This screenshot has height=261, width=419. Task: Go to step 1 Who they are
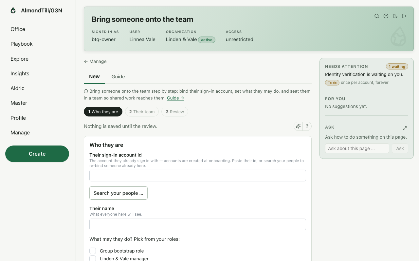(x=103, y=112)
